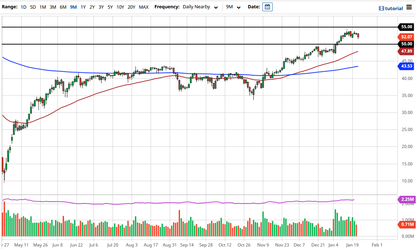Click the tutorial film-strip icon

pyautogui.click(x=381, y=8)
